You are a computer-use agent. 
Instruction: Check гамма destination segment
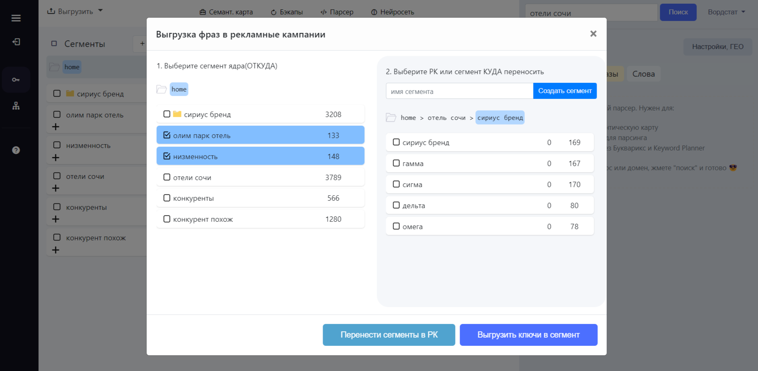tap(396, 163)
